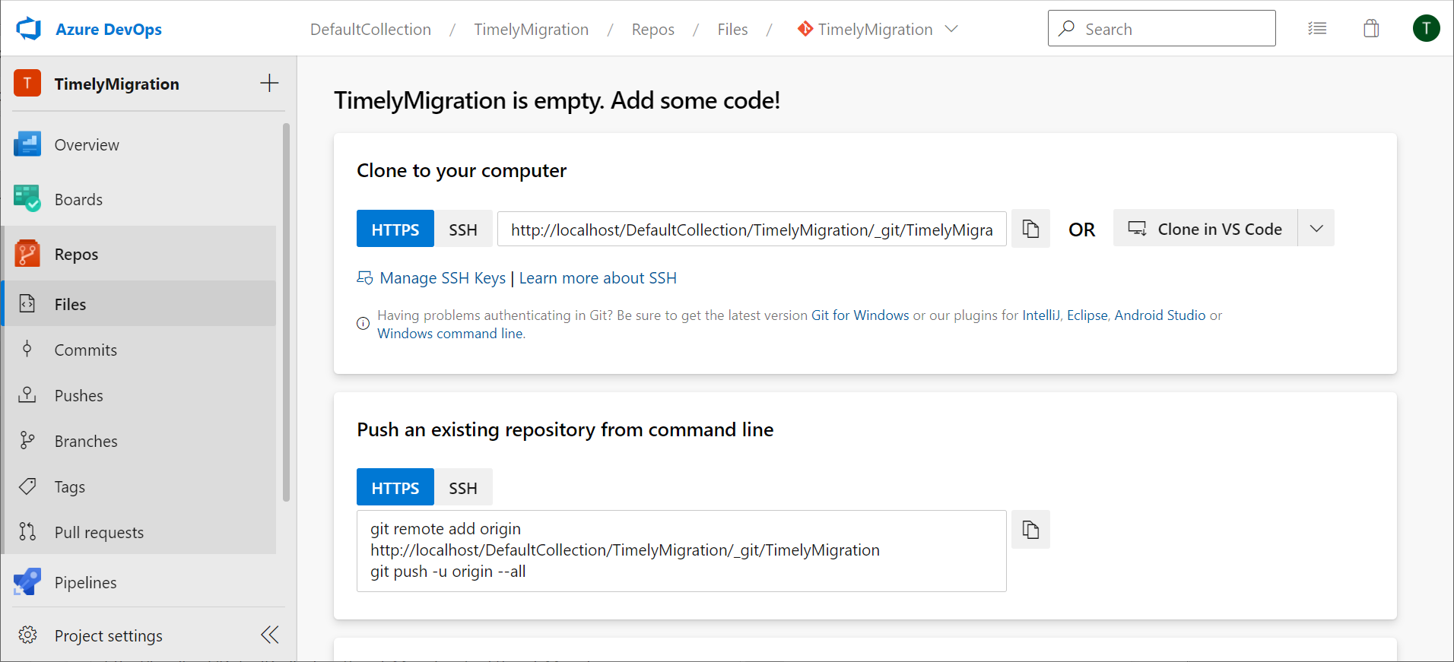The image size is (1454, 662).
Task: Open Manage SSH Keys link
Action: tap(443, 278)
